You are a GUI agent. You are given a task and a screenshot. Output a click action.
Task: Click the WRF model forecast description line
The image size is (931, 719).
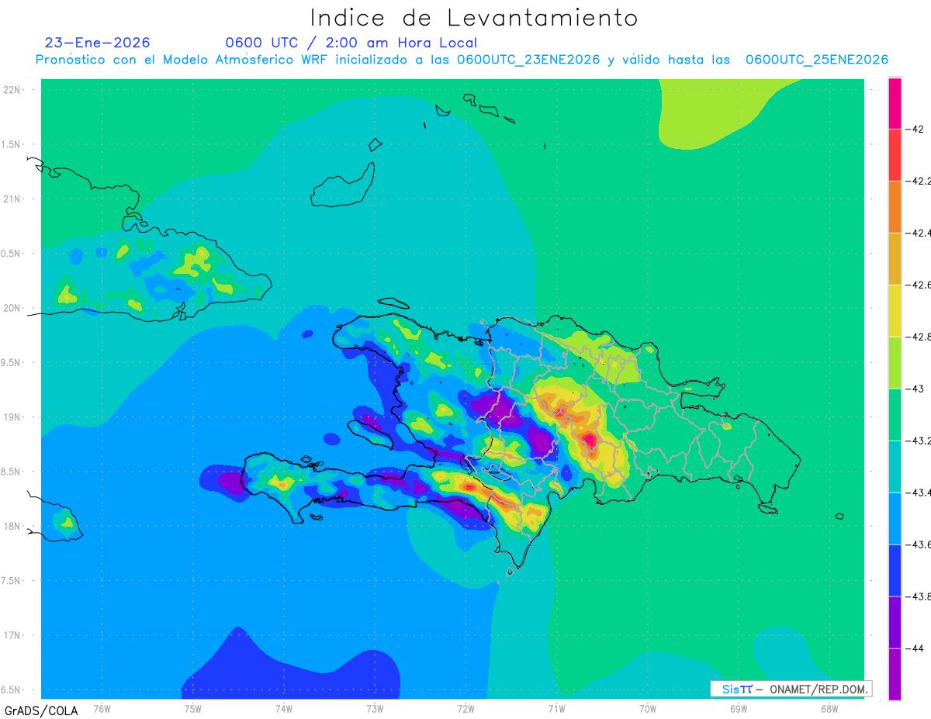click(x=462, y=60)
